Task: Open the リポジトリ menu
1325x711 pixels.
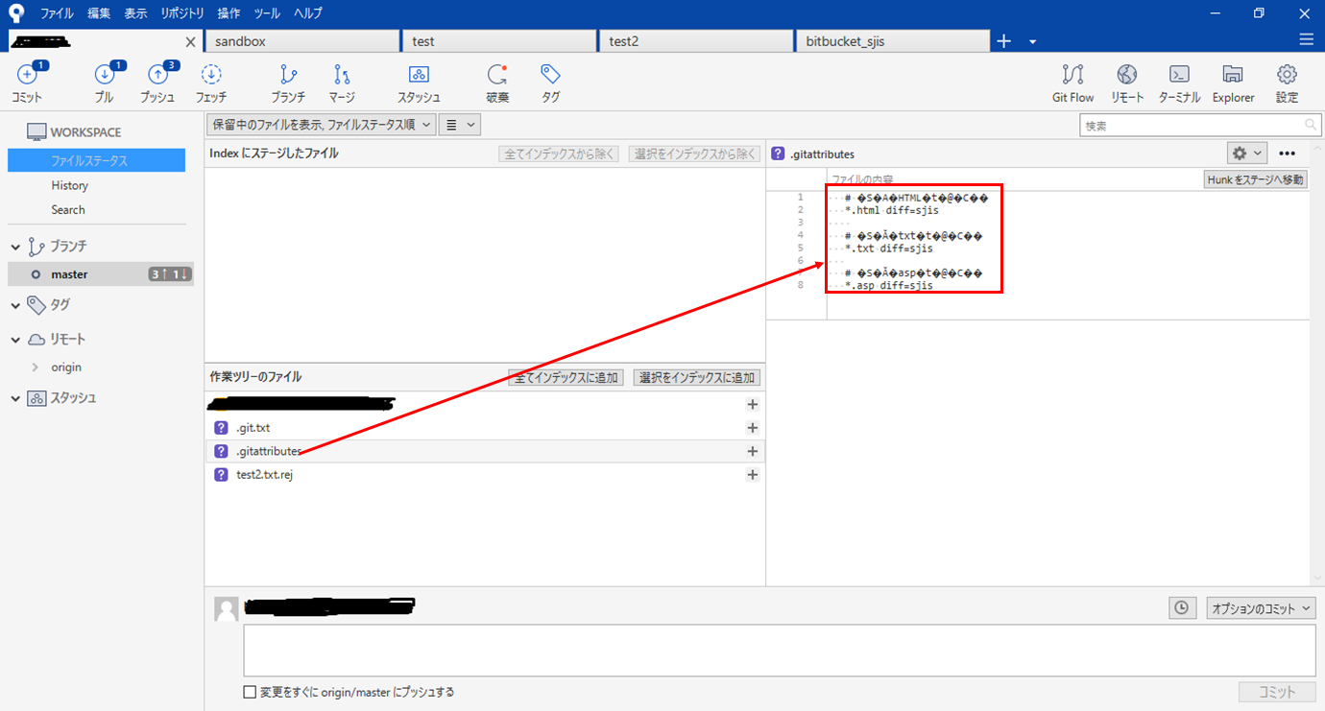Action: tap(182, 13)
